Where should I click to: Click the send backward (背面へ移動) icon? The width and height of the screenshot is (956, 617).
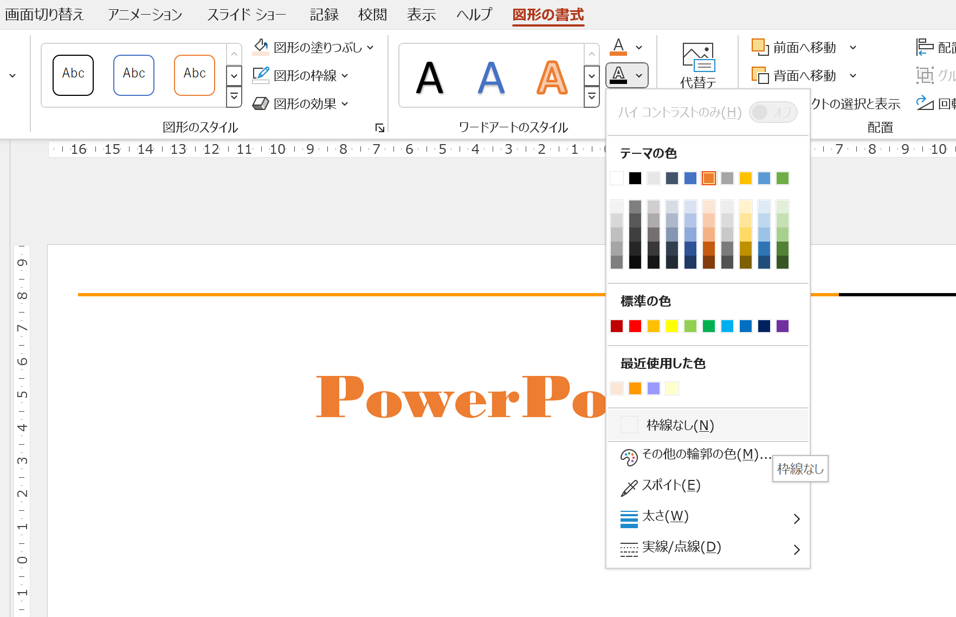point(760,75)
